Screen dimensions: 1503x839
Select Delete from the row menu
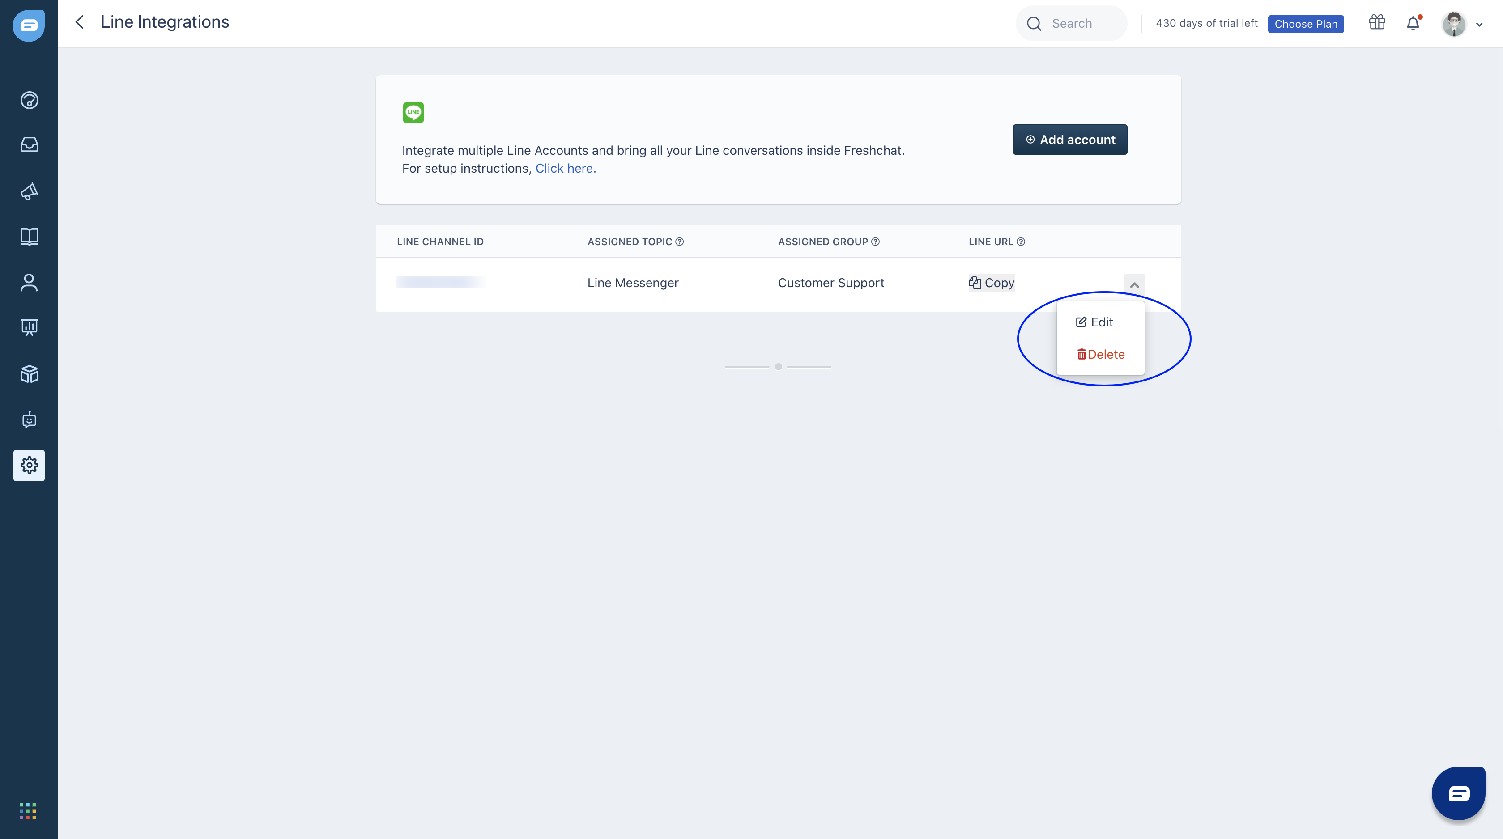[1100, 355]
